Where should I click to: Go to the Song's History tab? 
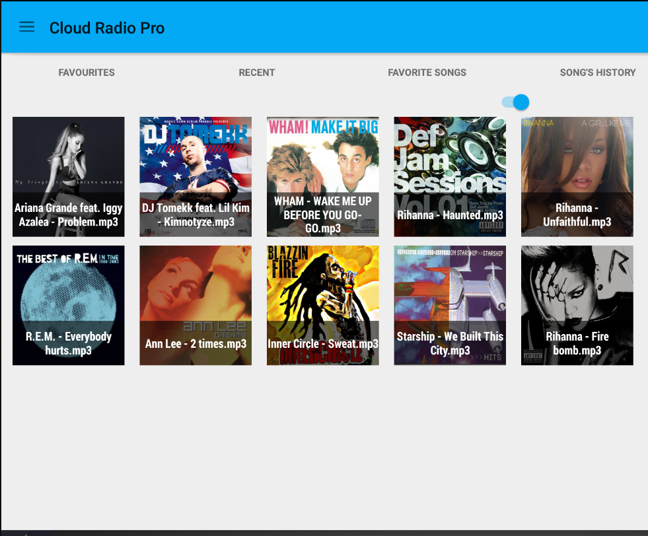click(597, 73)
